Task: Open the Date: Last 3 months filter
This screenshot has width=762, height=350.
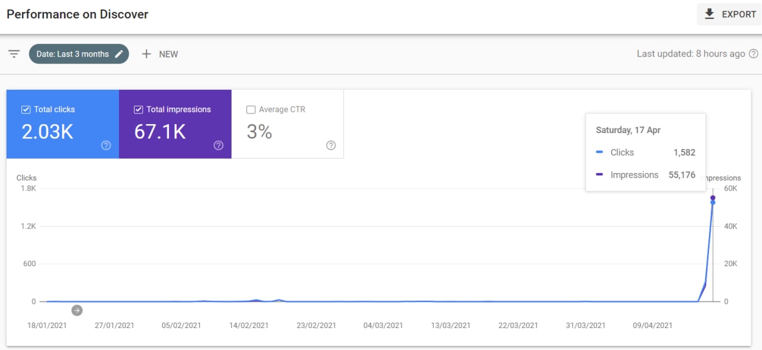Action: tap(72, 54)
